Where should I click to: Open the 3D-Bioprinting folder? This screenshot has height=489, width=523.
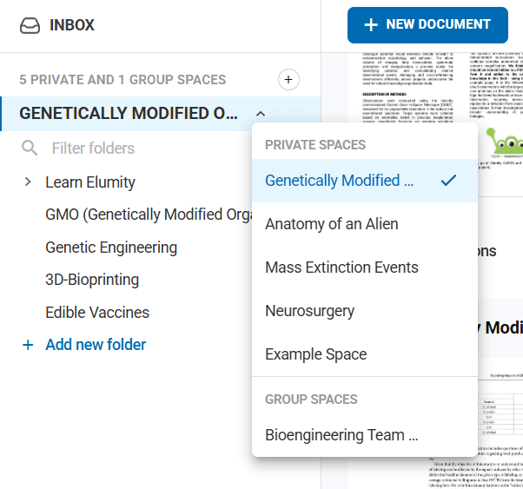coord(92,280)
